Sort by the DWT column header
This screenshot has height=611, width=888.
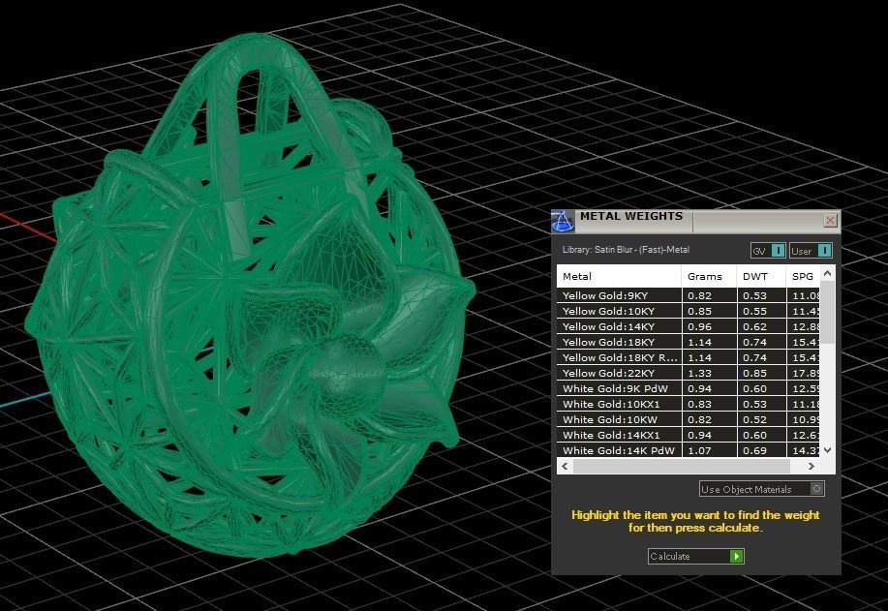pyautogui.click(x=762, y=276)
